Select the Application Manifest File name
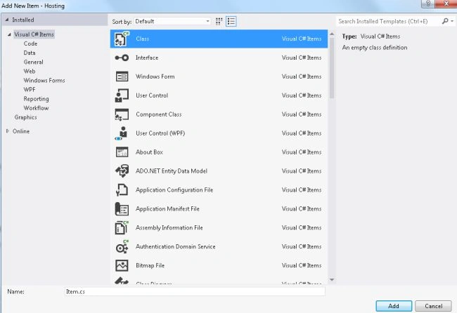The width and height of the screenshot is (457, 313). coord(167,209)
